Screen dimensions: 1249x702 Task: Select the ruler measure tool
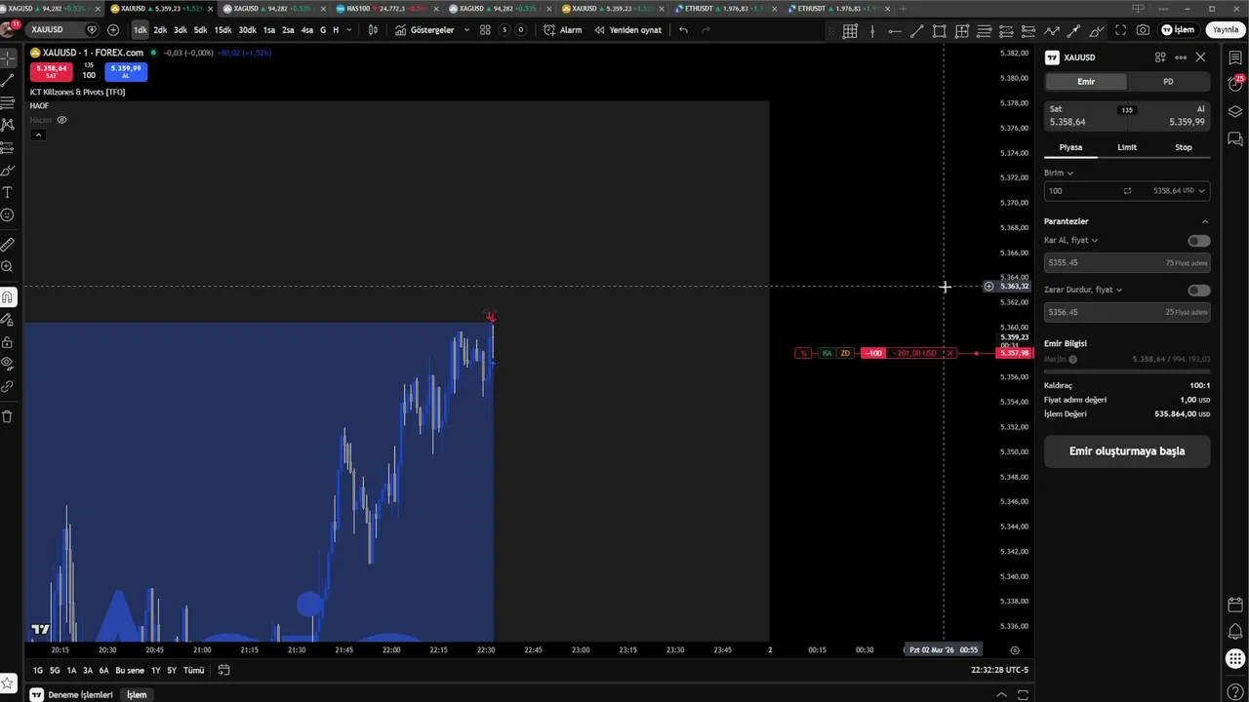click(7, 245)
